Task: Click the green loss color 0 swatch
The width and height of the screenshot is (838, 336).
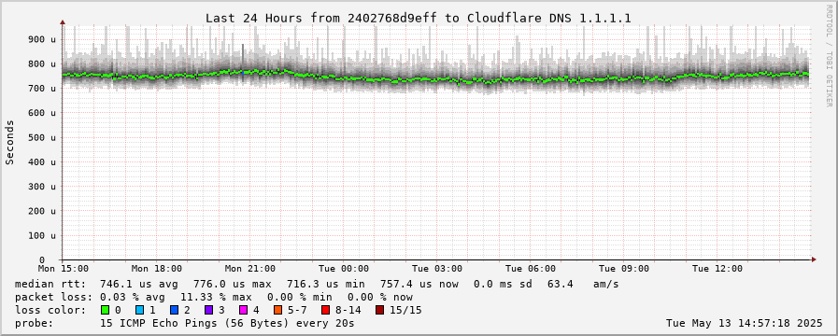Action: 106,310
